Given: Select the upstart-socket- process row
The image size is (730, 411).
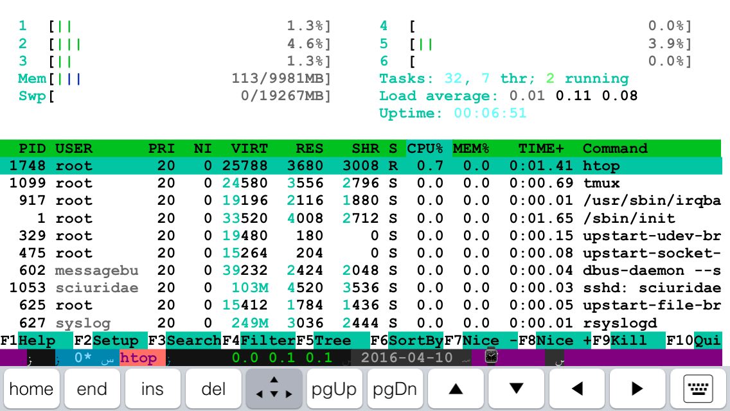Looking at the screenshot, I should (361, 253).
